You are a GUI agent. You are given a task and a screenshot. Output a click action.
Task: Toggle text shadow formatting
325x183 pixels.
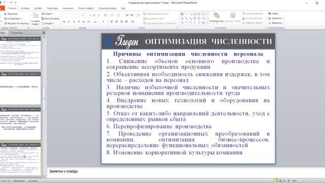pos(79,21)
